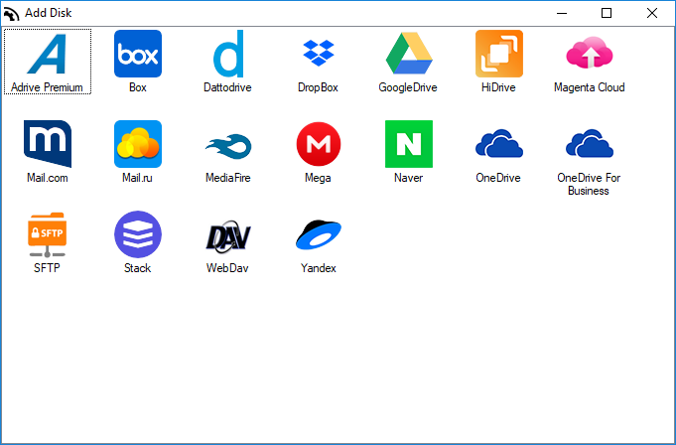The height and width of the screenshot is (445, 676).
Task: Select the red Mega icon
Action: [319, 144]
